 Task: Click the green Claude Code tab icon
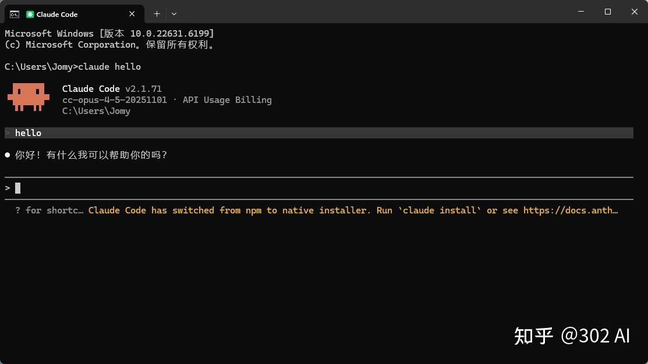click(30, 14)
